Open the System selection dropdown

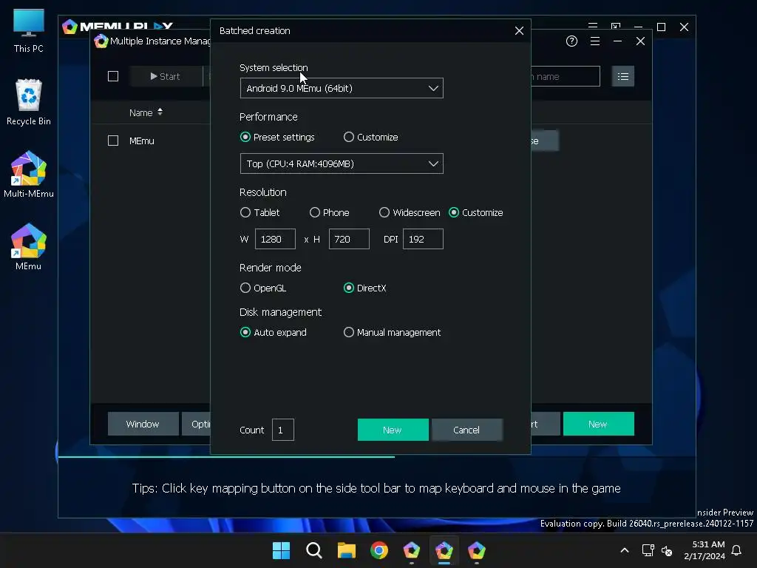[342, 89]
